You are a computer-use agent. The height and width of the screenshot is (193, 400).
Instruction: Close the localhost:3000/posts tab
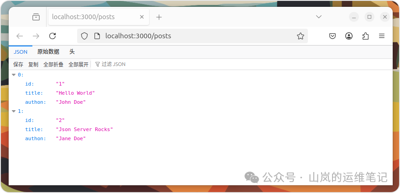[142, 17]
